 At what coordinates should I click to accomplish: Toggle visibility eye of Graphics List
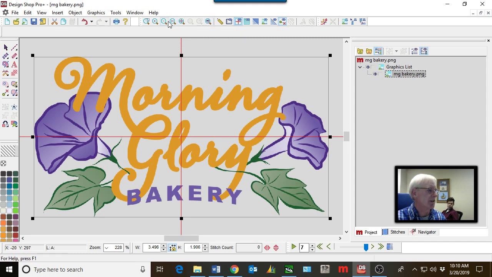(x=368, y=67)
